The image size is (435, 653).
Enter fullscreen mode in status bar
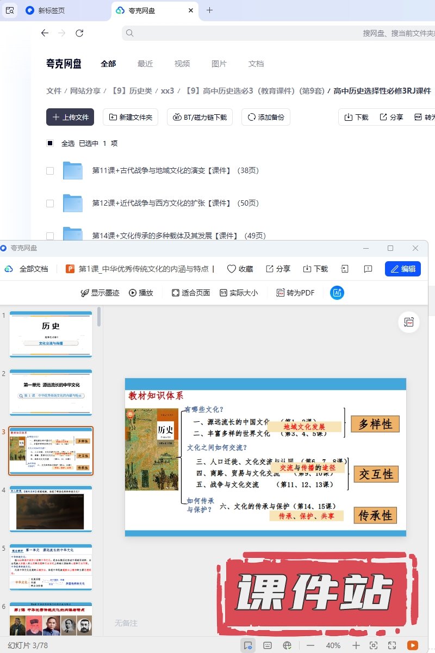point(392,645)
